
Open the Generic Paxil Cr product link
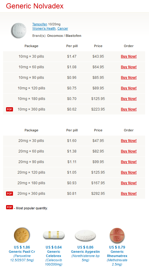pyautogui.click(x=22, y=252)
